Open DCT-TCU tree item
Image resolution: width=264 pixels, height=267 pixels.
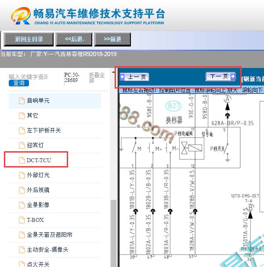click(54, 160)
